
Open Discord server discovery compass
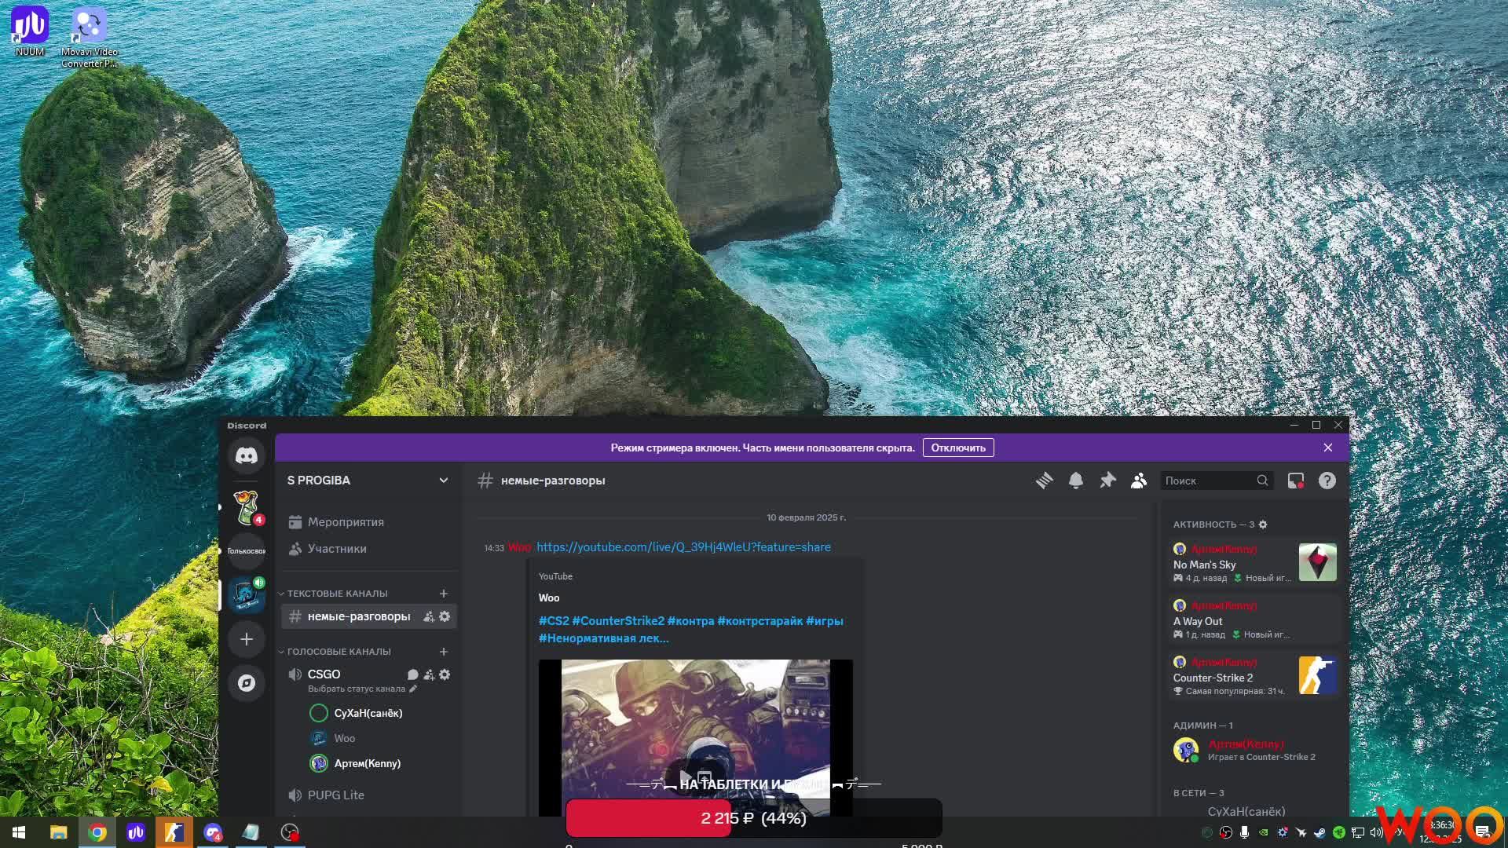click(x=247, y=682)
